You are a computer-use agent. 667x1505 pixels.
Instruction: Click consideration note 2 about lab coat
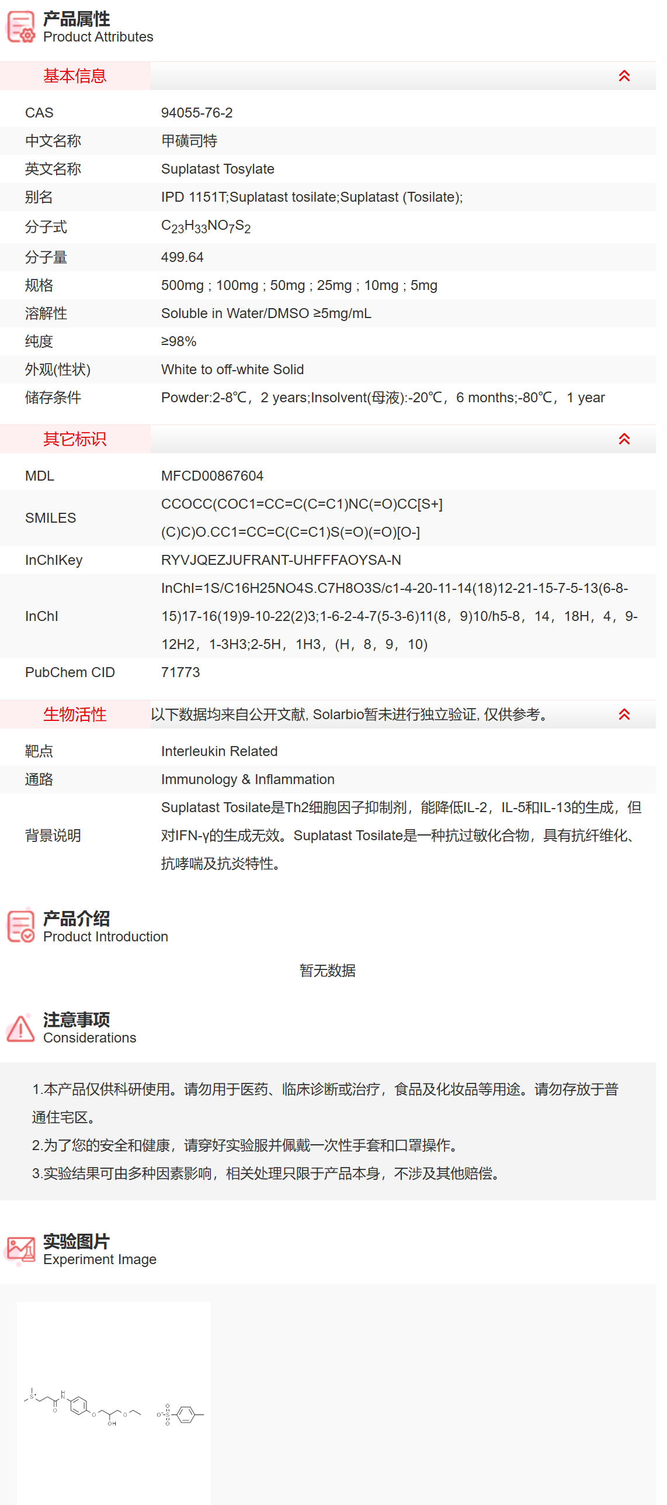(246, 1145)
